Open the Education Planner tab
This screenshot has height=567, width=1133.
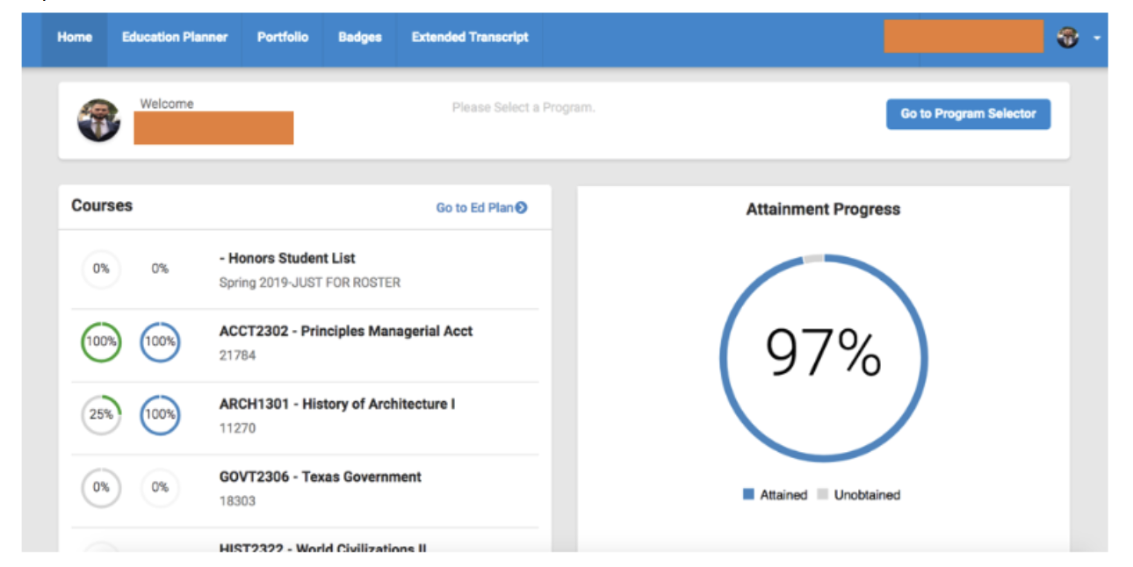point(174,38)
